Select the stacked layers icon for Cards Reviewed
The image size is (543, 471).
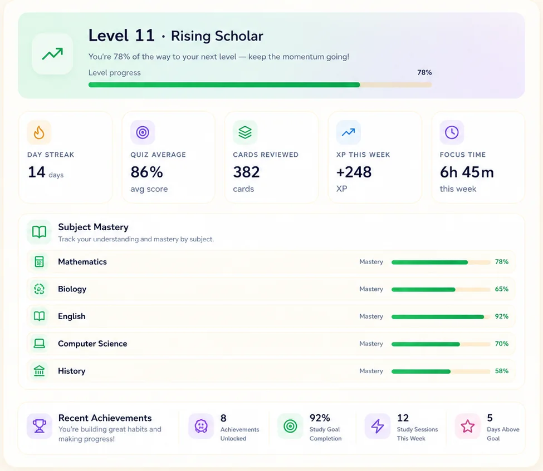tap(245, 132)
